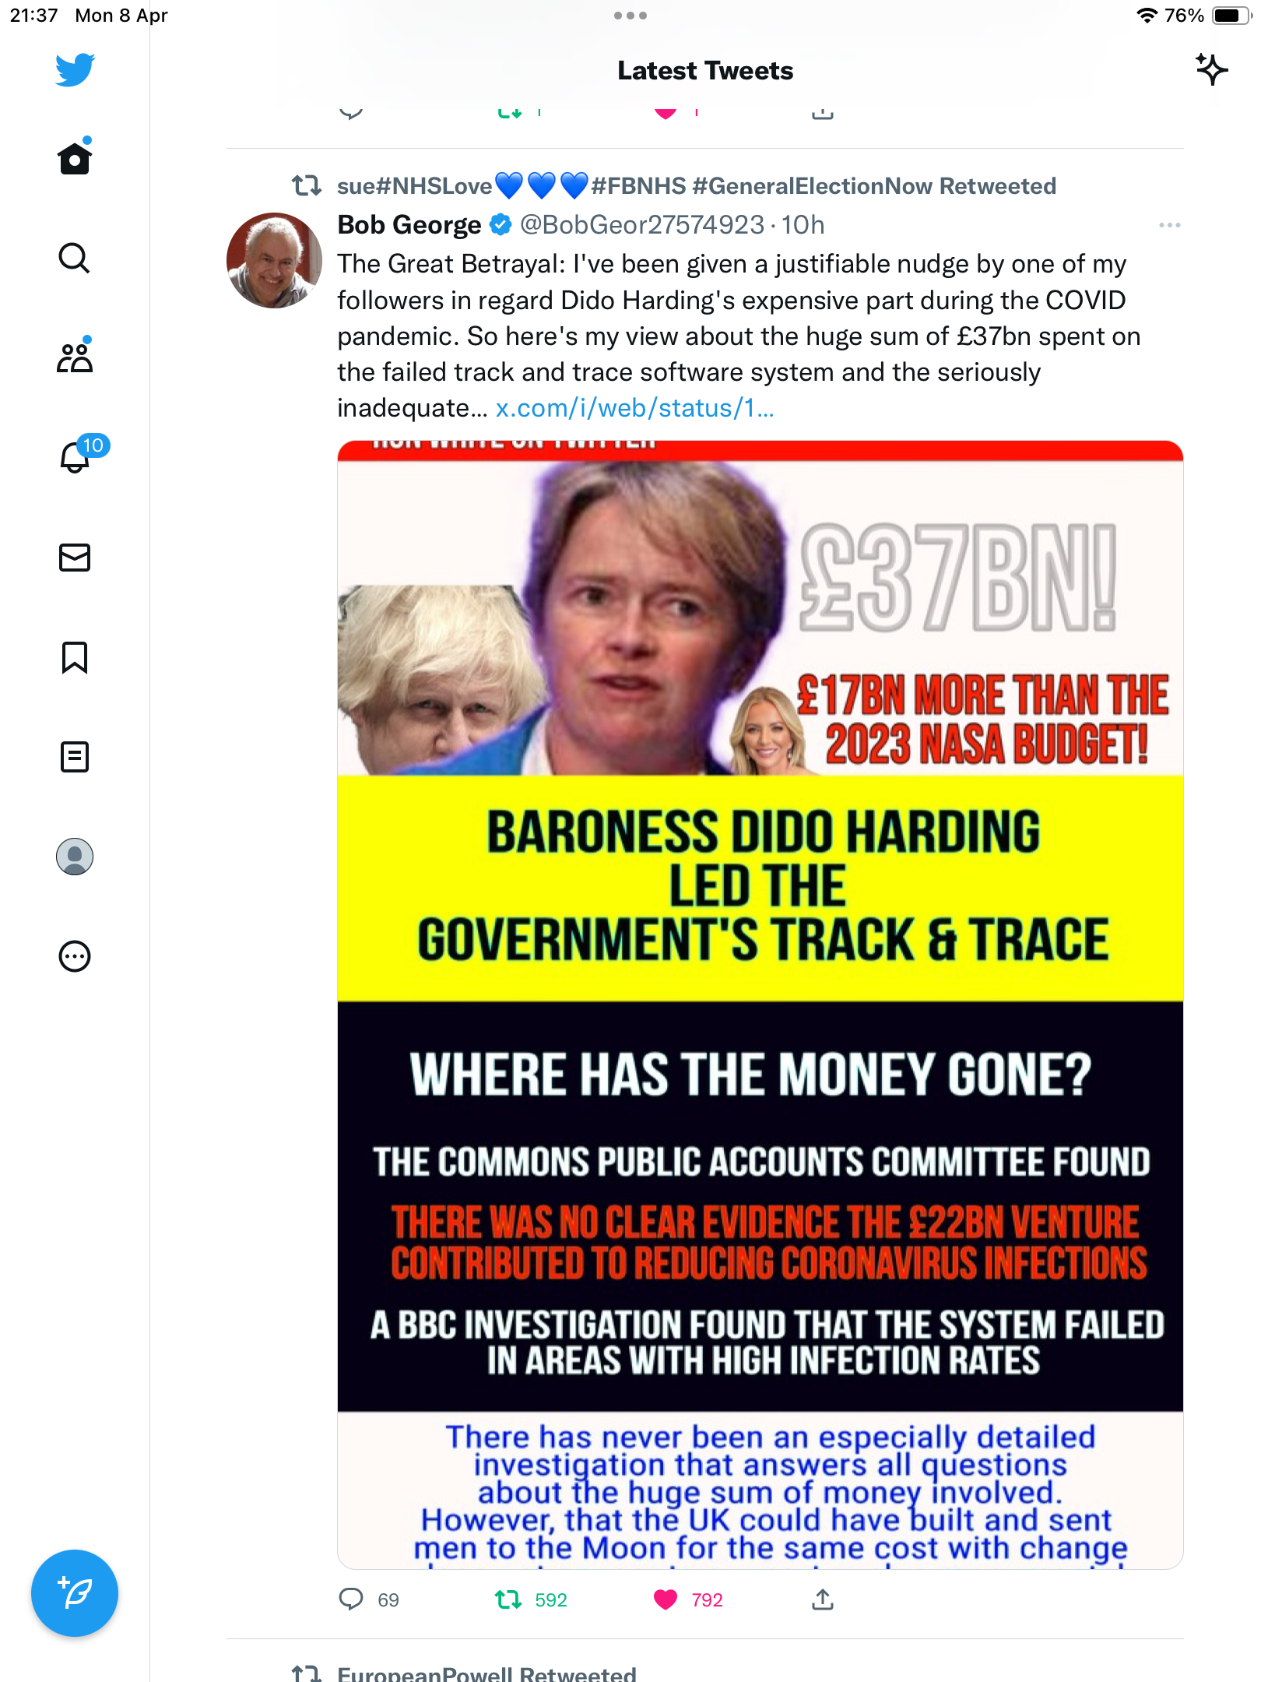Go to Home timeline icon
The image size is (1261, 1682).
pyautogui.click(x=75, y=157)
